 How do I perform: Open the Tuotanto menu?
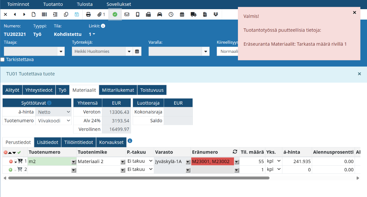pos(53,4)
